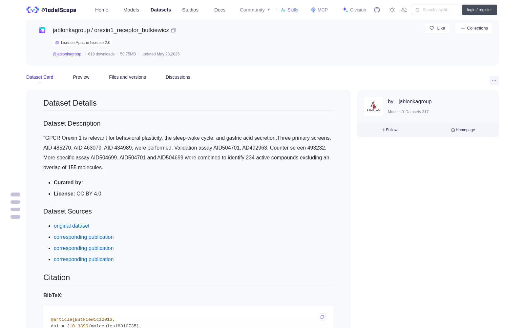525x328 pixels.
Task: Copy the dataset name with copy icon
Action: point(173,30)
